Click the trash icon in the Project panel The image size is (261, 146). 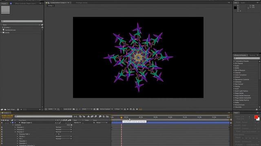18,109
